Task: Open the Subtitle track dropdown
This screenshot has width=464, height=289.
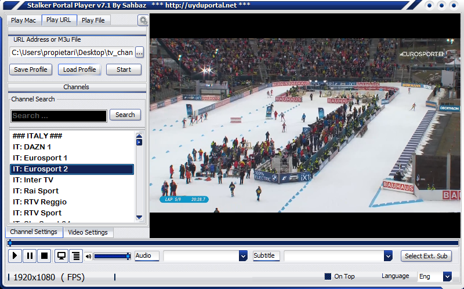Action: tap(388, 256)
